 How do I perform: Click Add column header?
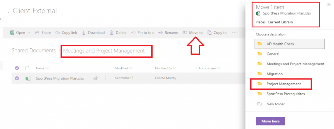pyautogui.click(x=207, y=68)
